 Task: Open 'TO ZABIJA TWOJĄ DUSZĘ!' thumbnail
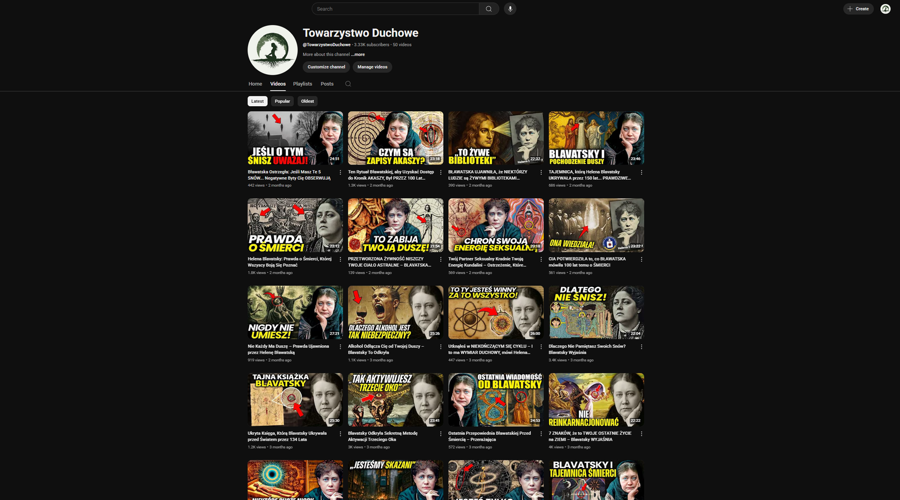[x=395, y=225]
